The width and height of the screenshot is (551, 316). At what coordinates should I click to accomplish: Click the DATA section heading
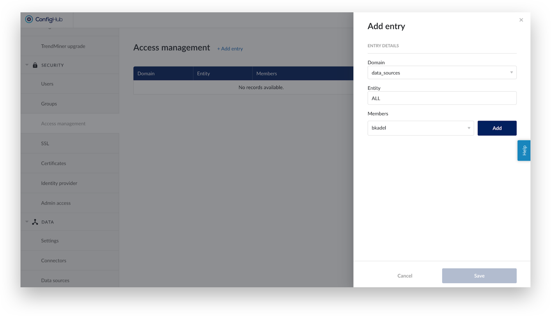tap(48, 222)
